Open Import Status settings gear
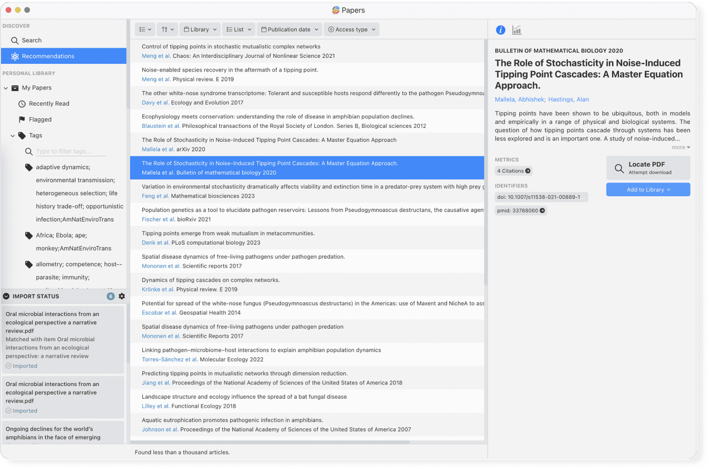 point(121,296)
